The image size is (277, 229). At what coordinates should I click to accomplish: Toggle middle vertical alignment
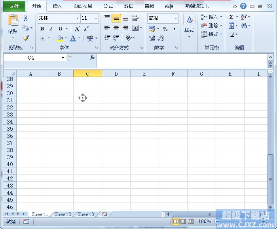116,18
